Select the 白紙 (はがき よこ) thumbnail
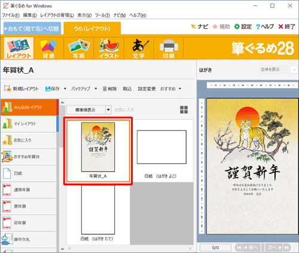Viewport: 299px width, 253px height. coord(161,151)
